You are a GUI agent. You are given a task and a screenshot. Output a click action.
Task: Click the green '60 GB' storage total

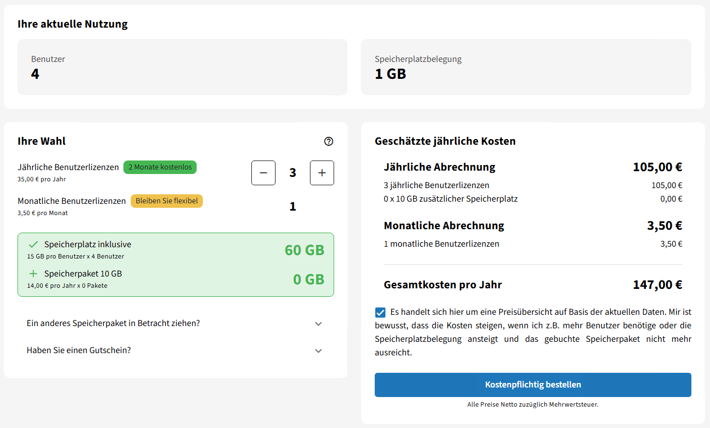(x=304, y=250)
